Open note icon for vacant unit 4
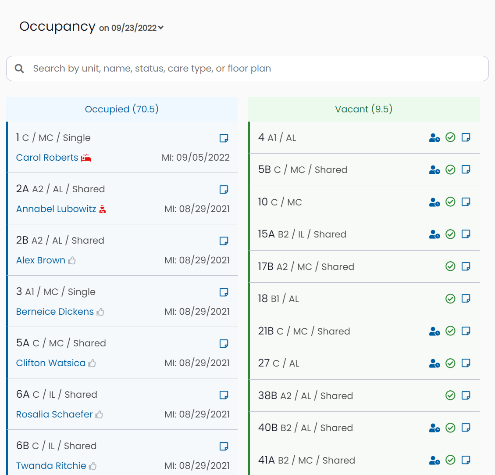The image size is (495, 475). 466,137
